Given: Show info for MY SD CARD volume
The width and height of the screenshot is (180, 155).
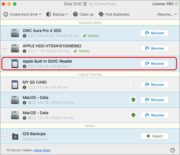Looking at the screenshot, I should pyautogui.click(x=24, y=88).
